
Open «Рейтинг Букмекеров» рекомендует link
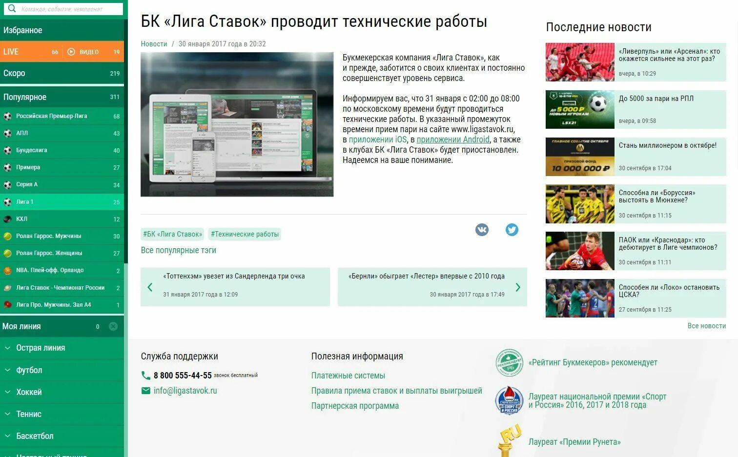point(593,362)
